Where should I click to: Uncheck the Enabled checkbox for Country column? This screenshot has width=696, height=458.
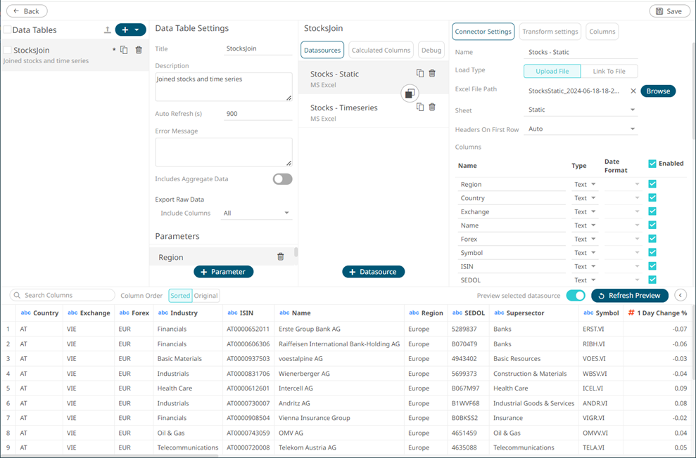pyautogui.click(x=652, y=198)
